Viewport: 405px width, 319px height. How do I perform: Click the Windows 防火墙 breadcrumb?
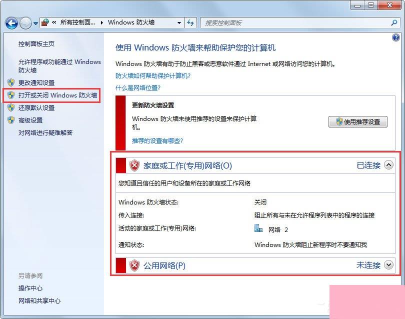(131, 22)
